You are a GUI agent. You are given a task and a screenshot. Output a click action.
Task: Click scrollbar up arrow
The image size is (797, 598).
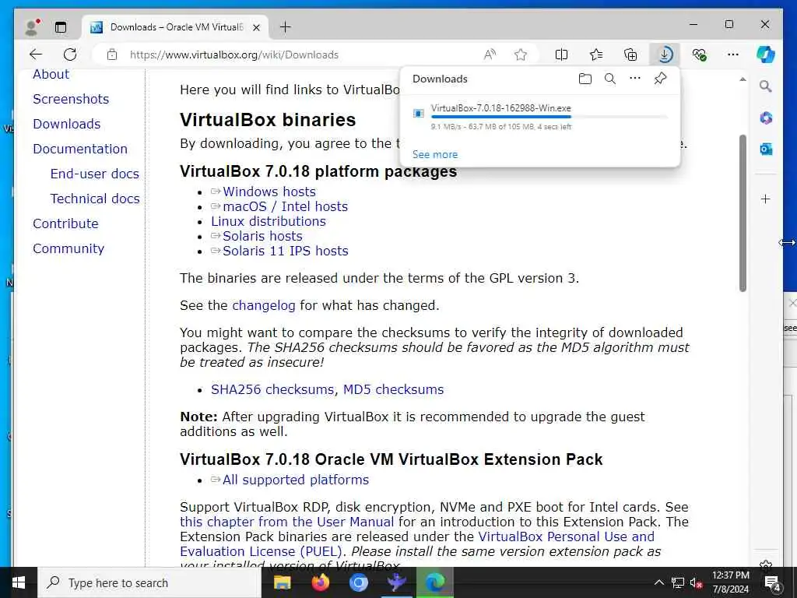coord(743,79)
